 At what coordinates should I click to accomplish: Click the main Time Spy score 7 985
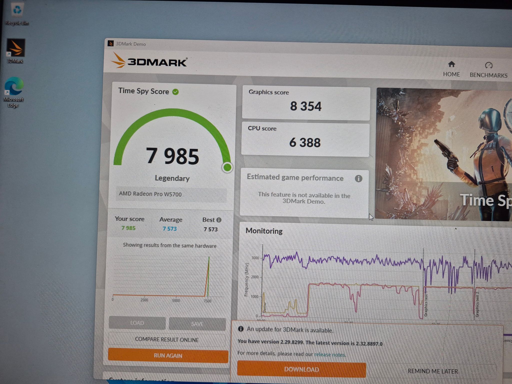(172, 156)
